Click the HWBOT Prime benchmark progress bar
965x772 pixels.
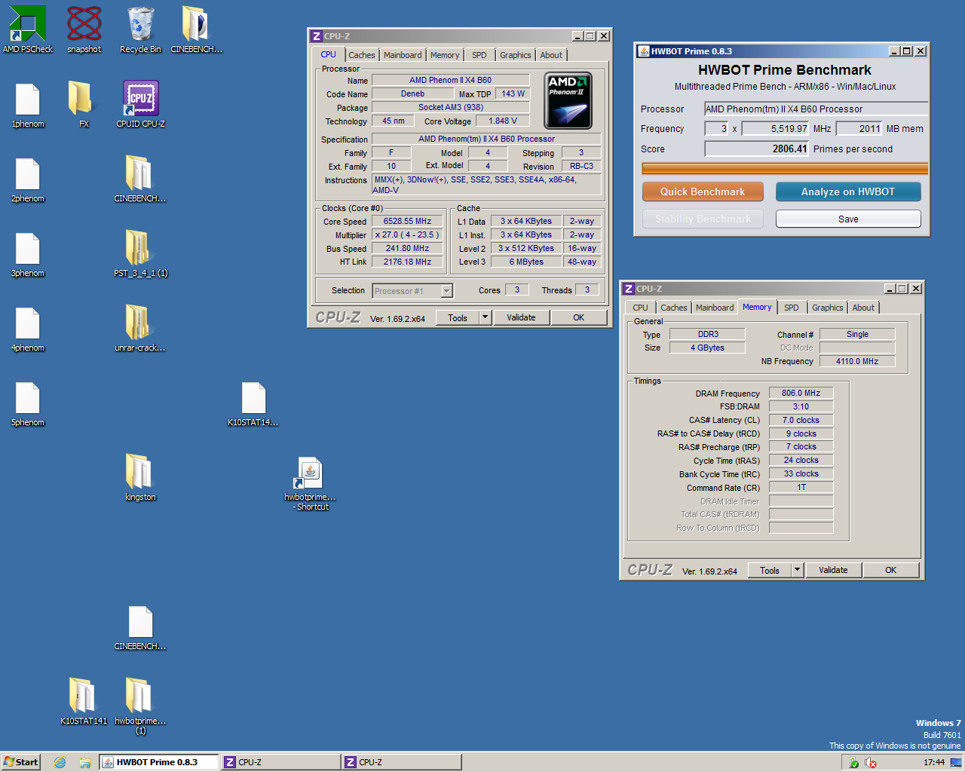[785, 168]
